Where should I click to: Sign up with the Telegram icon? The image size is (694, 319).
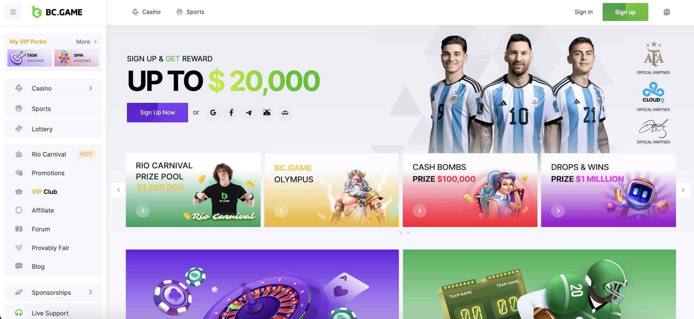point(249,112)
